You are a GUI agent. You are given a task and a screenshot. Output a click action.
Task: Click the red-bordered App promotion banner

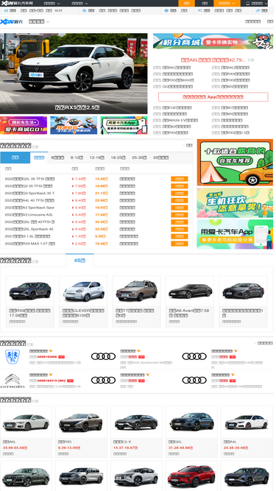(x=213, y=97)
